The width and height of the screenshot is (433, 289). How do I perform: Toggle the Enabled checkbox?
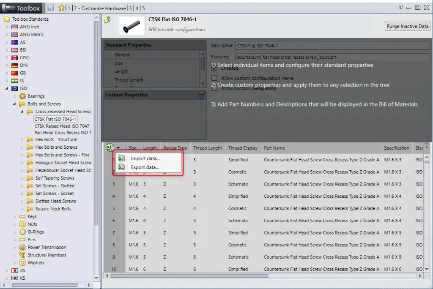(214, 68)
